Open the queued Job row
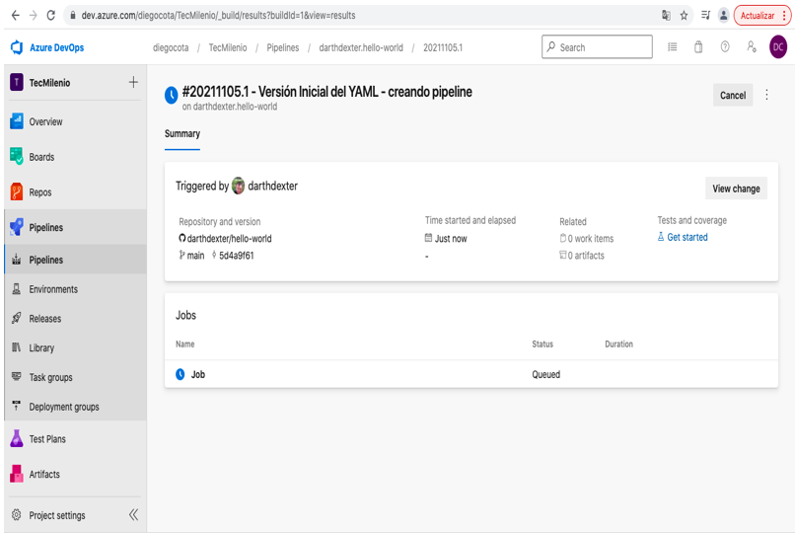 (x=471, y=374)
